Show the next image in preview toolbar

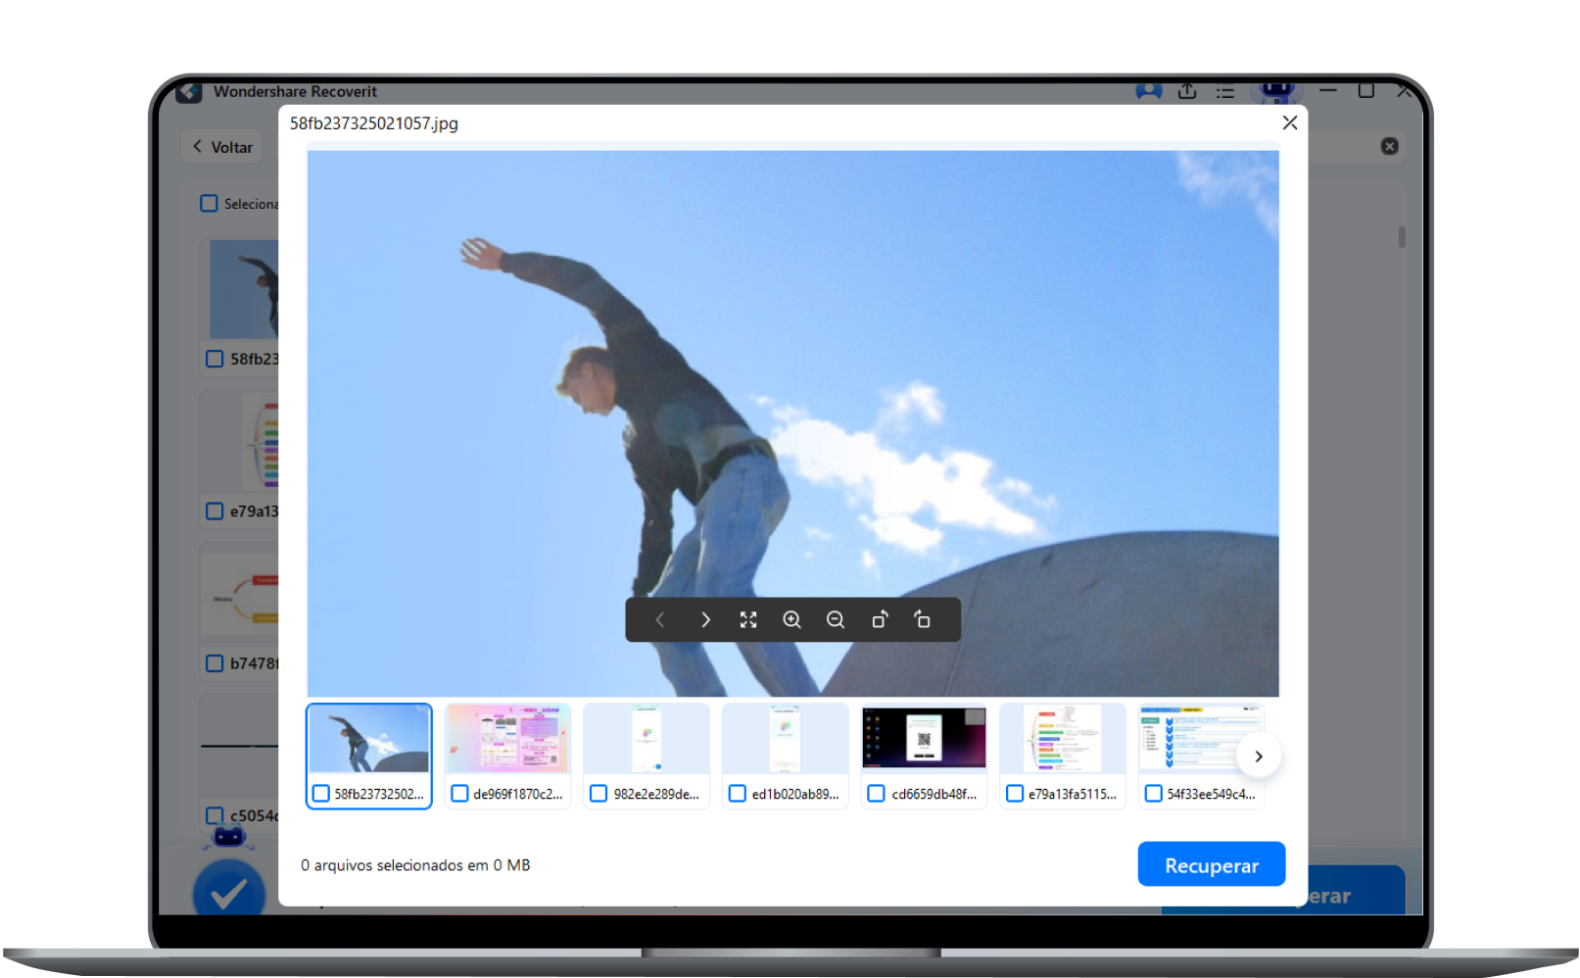tap(705, 619)
